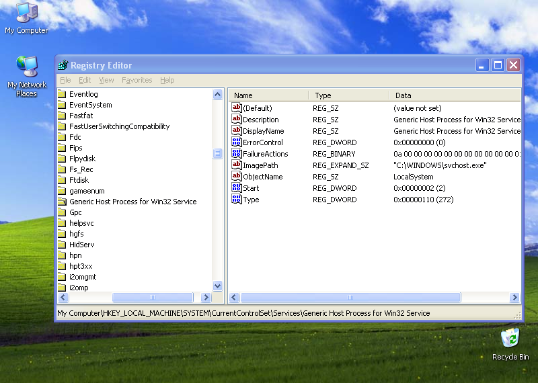Click the ObjectName string value icon
The image size is (538, 383).
tap(237, 176)
